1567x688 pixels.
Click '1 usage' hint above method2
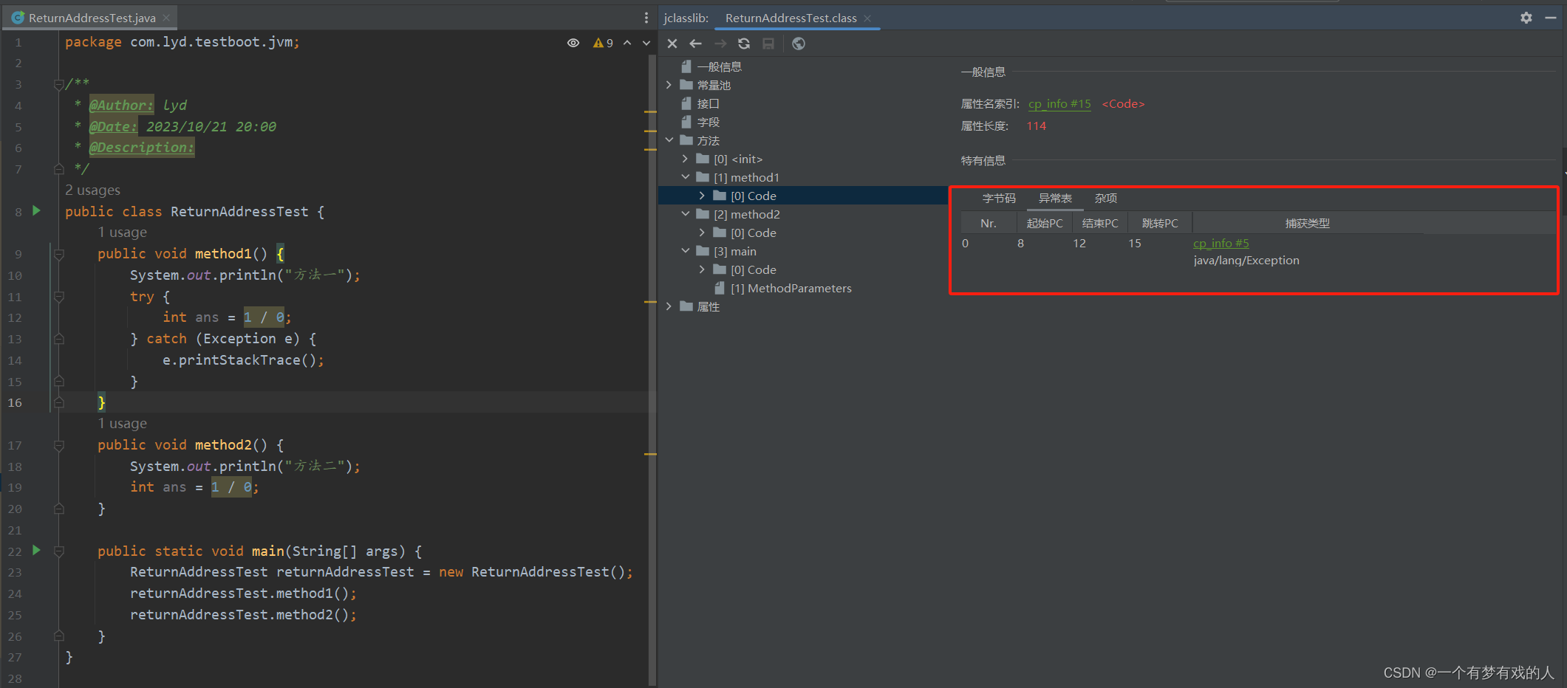coord(122,423)
